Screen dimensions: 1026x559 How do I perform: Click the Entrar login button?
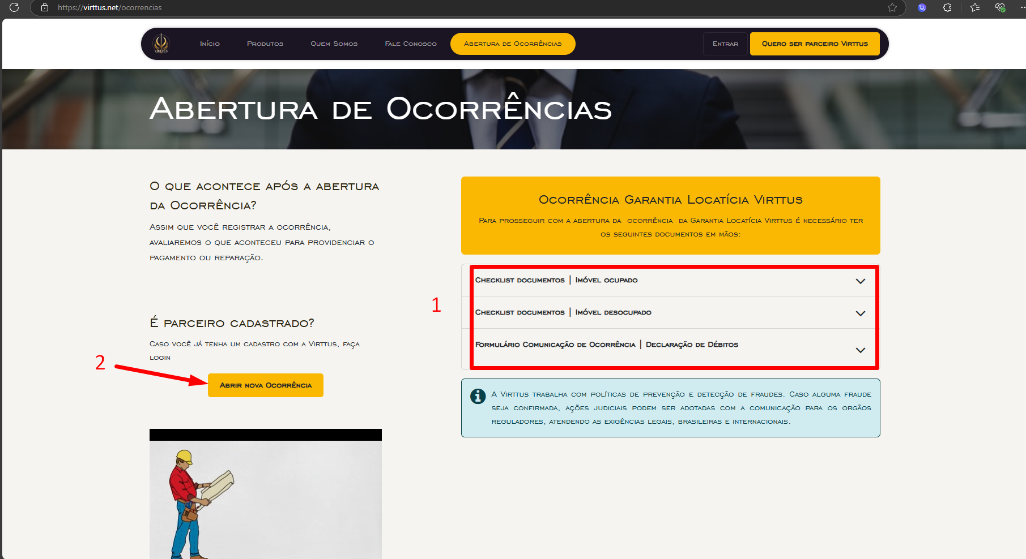[x=725, y=44]
